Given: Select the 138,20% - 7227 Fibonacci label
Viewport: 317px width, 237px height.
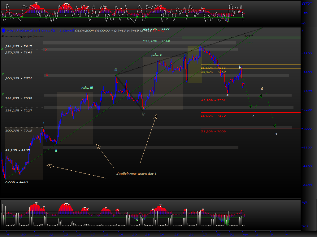Looking at the screenshot, I should 19,110.
